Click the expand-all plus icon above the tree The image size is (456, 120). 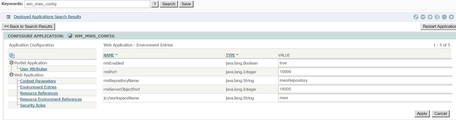coord(12,56)
